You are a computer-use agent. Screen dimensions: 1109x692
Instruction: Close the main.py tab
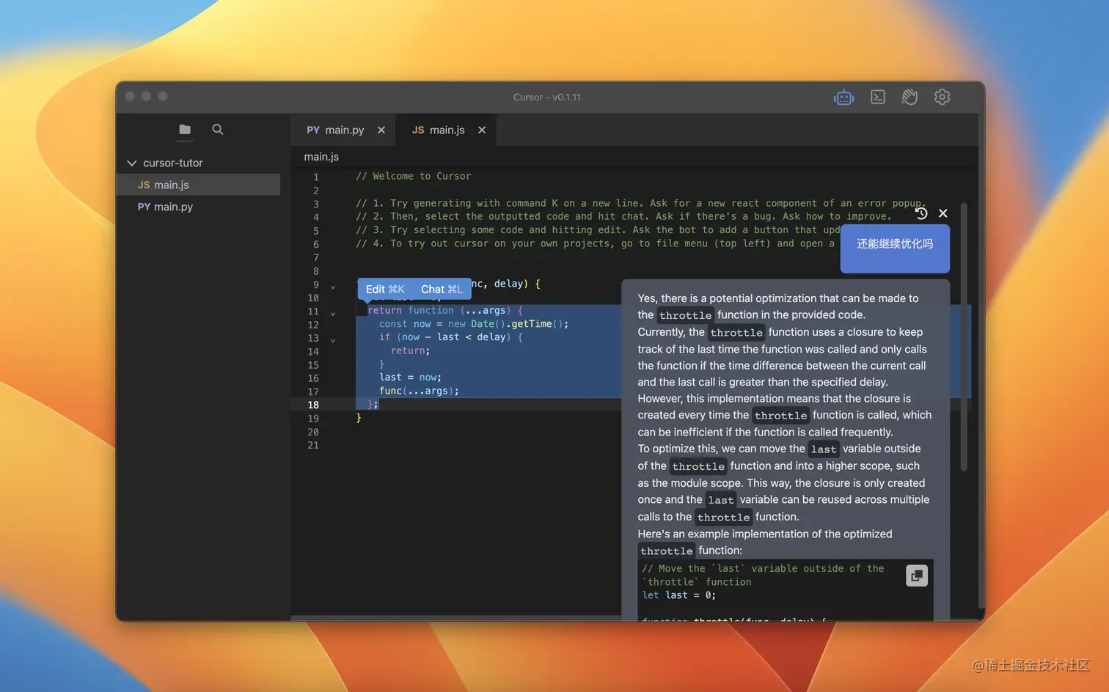pyautogui.click(x=381, y=130)
